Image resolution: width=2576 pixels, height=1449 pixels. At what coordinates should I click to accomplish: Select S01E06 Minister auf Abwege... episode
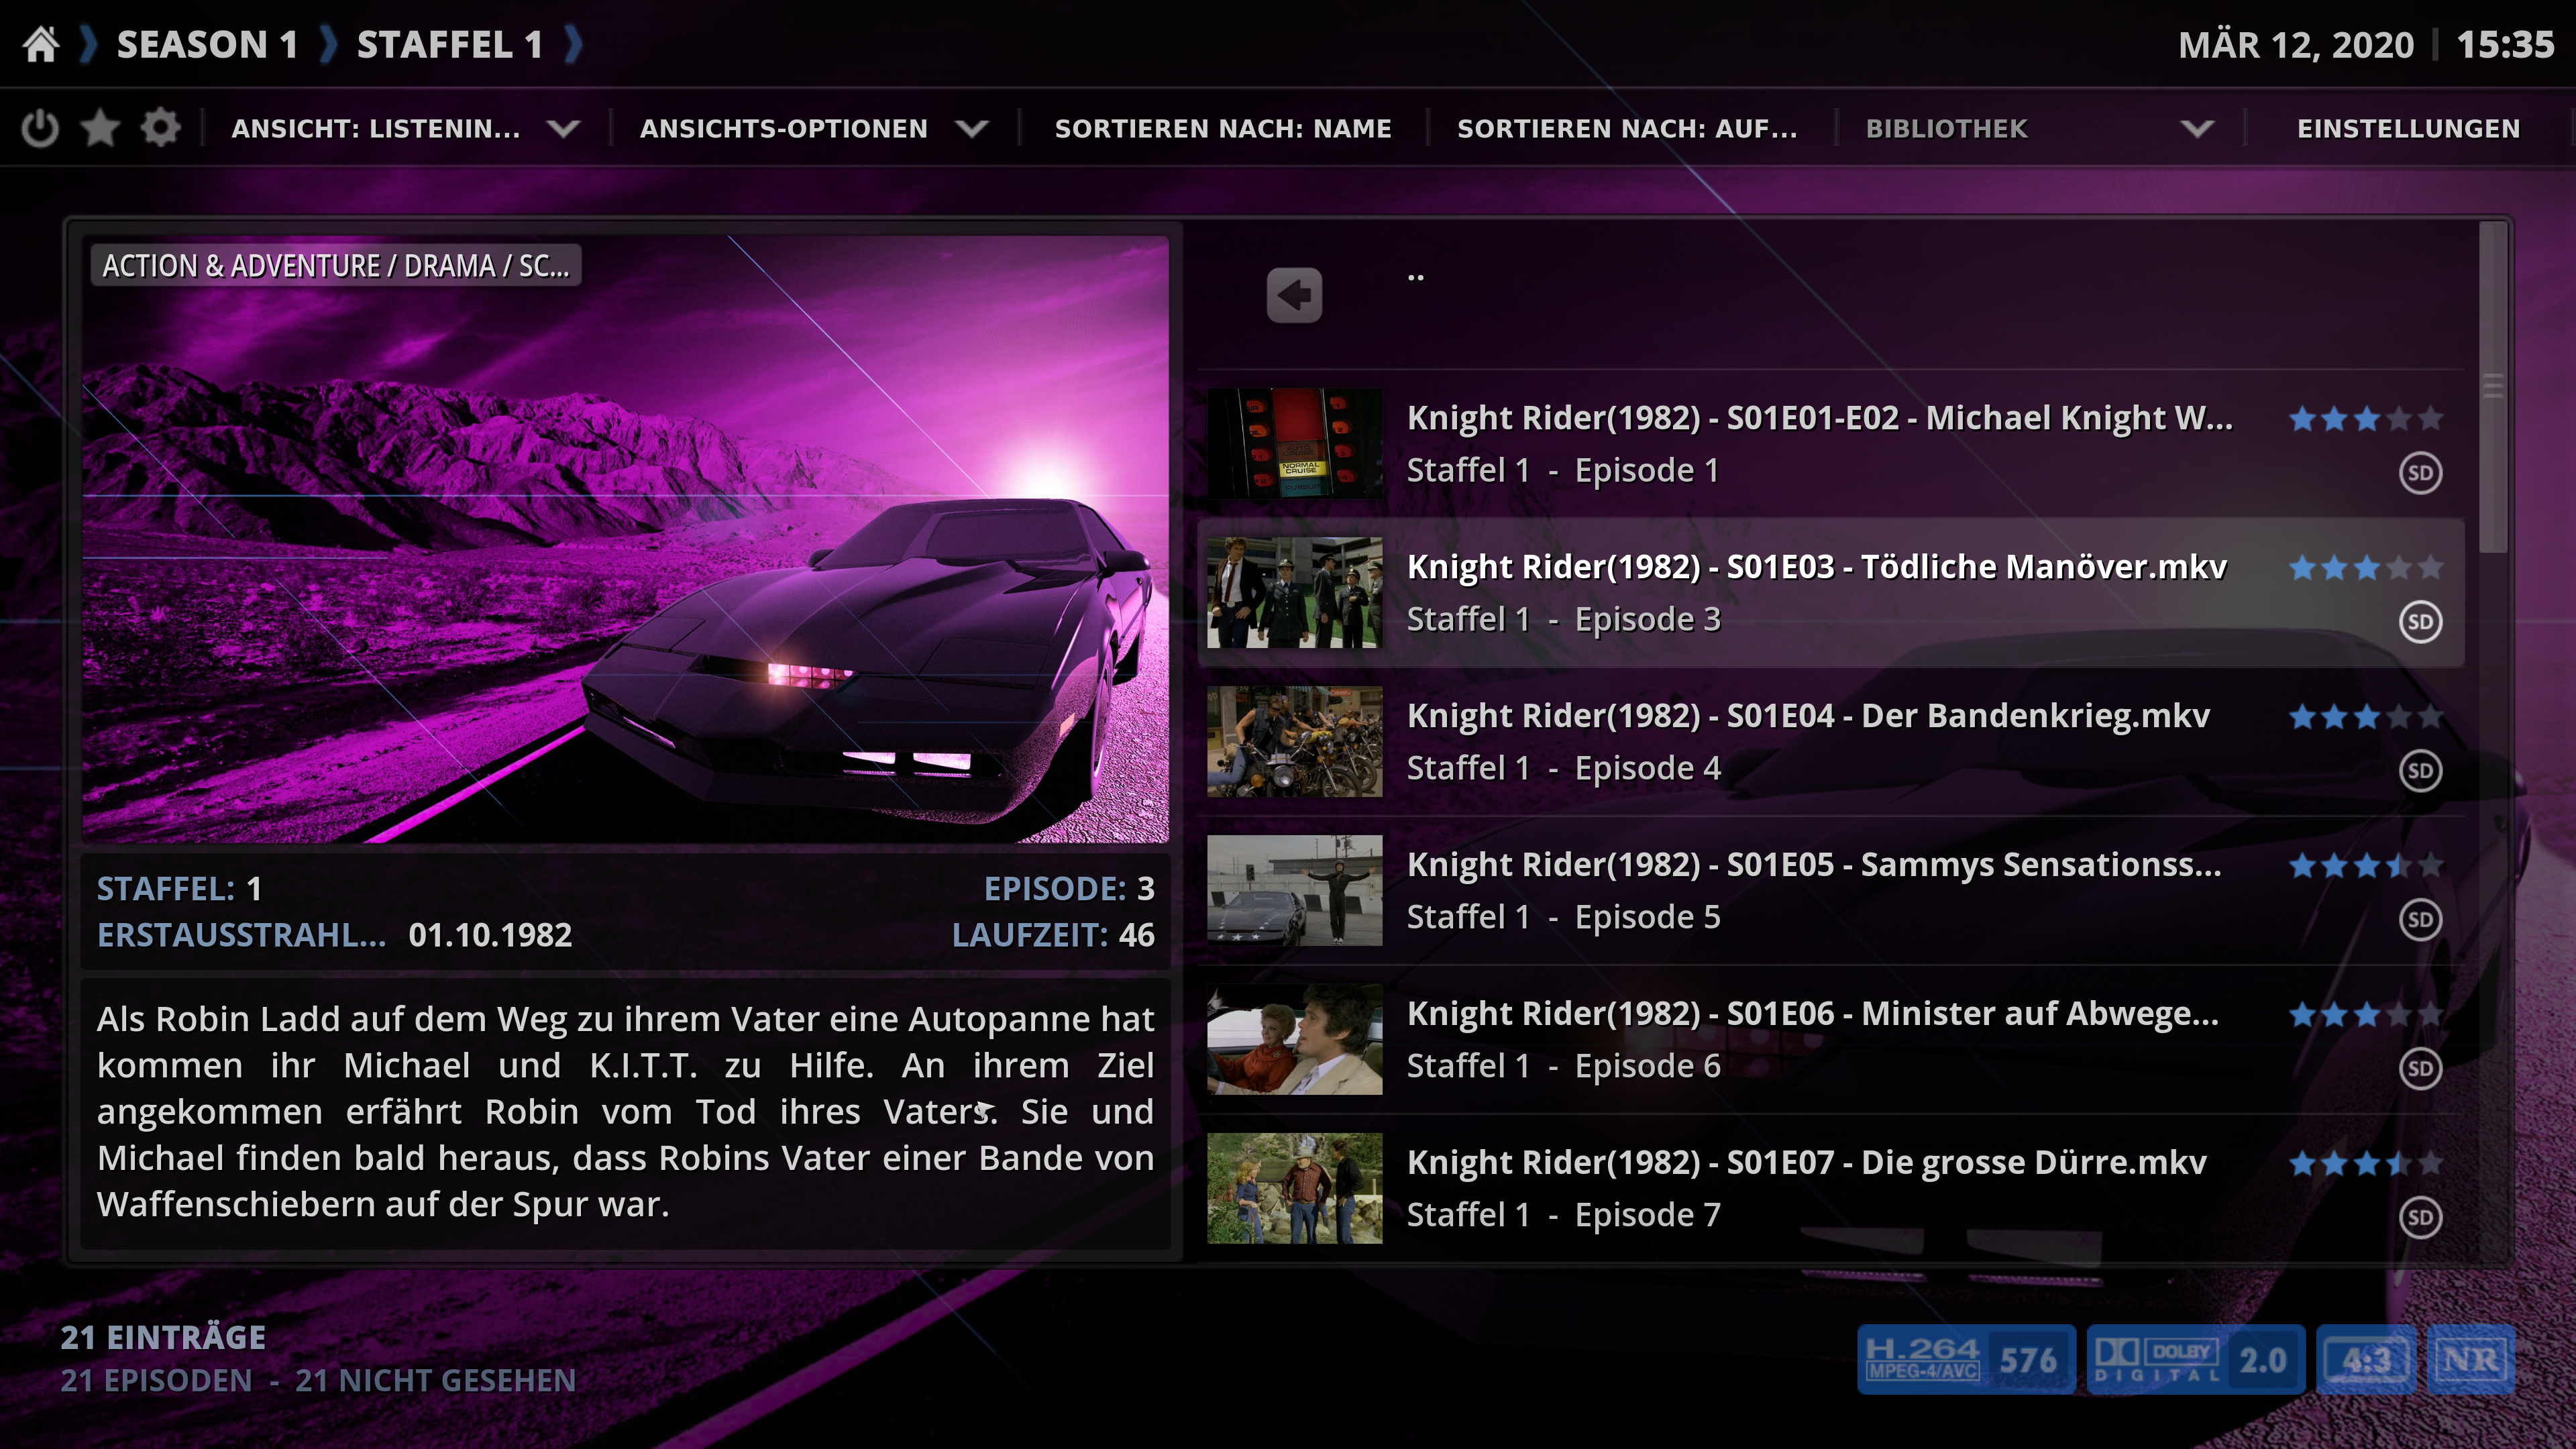1830,1040
